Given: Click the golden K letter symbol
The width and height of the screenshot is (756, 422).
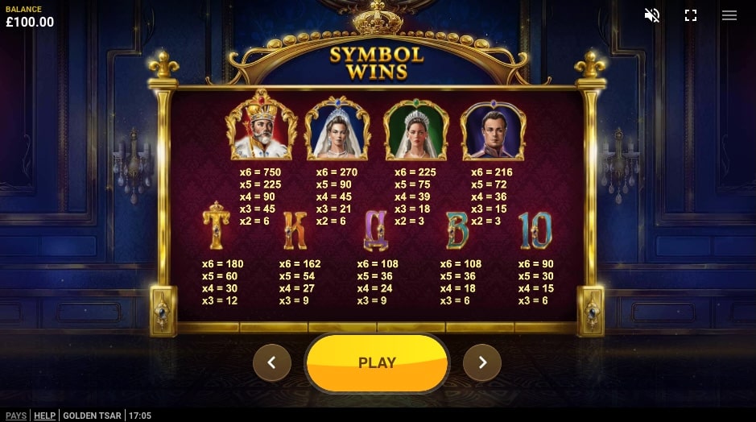Looking at the screenshot, I should coord(295,230).
